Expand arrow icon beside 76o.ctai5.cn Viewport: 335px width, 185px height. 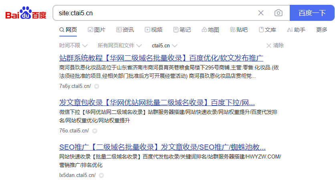[95, 131]
